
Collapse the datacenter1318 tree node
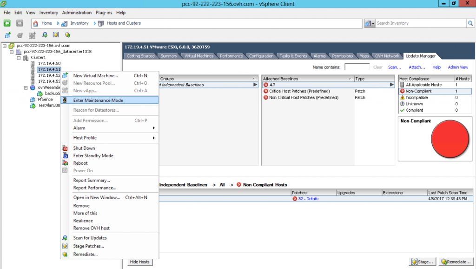coord(12,52)
